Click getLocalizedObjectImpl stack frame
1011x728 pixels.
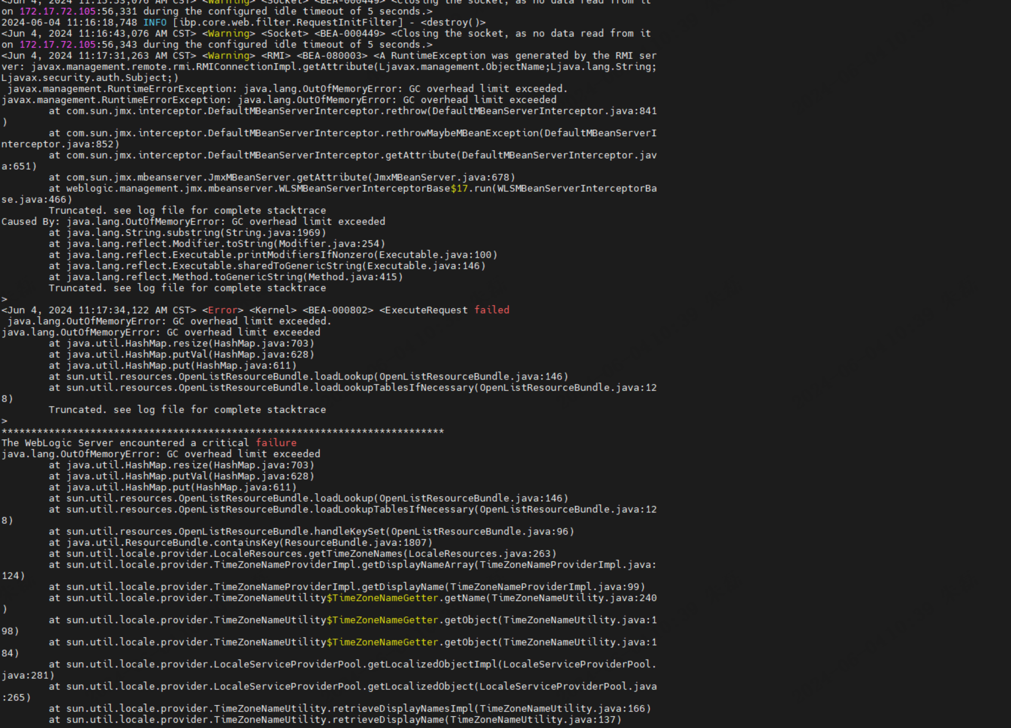[x=352, y=665]
